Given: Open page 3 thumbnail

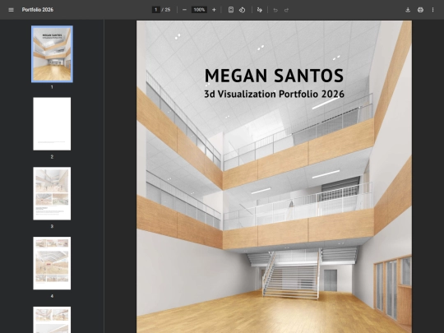Looking at the screenshot, I should tap(52, 193).
